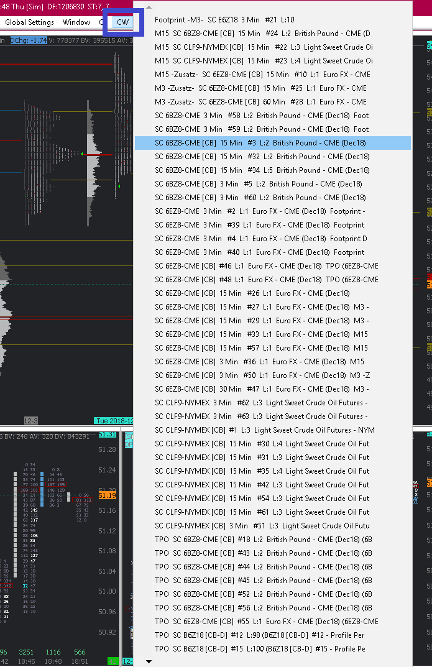Select SC 6BZ8-CME 15 Min #32 window
432x667 pixels.
tap(273, 157)
